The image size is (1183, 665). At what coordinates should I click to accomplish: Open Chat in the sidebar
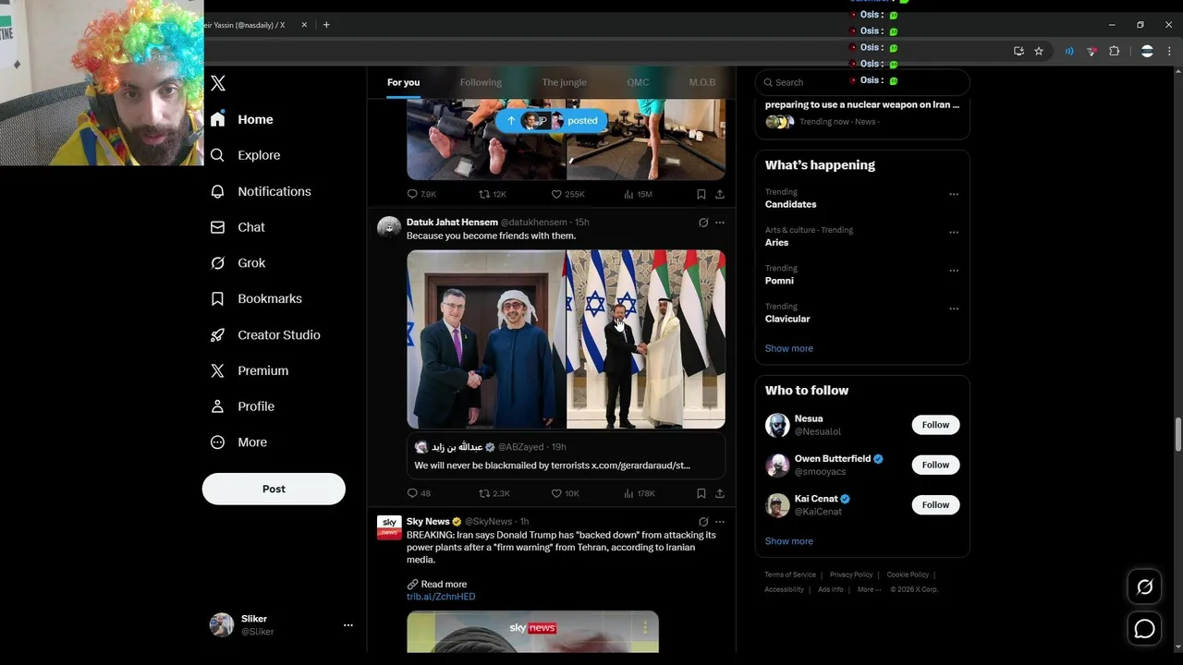click(x=238, y=227)
